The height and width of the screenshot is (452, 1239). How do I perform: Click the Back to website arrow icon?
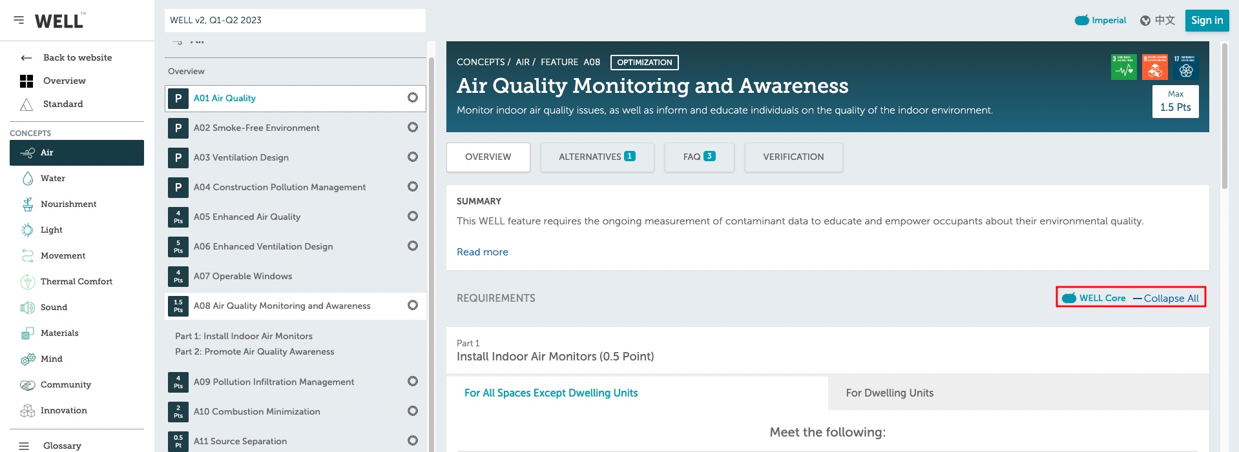coord(26,58)
